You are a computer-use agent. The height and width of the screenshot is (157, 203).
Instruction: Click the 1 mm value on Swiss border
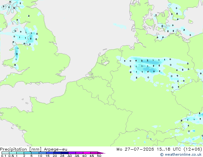[x=151, y=139]
